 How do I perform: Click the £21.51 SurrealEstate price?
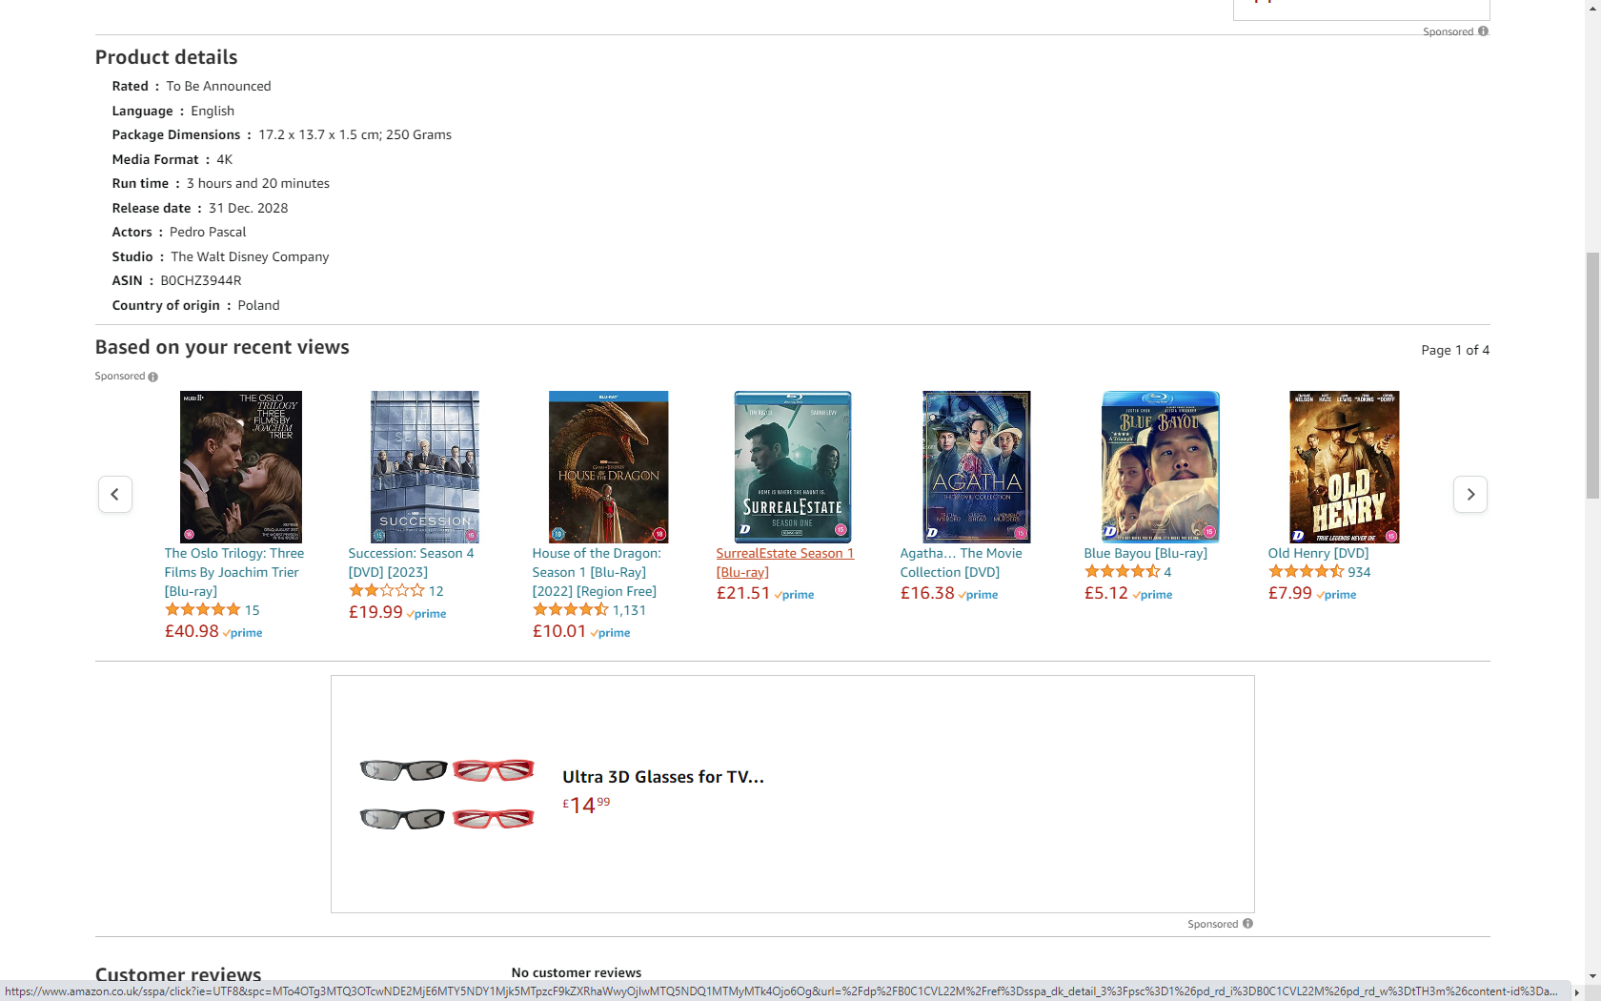(x=743, y=593)
